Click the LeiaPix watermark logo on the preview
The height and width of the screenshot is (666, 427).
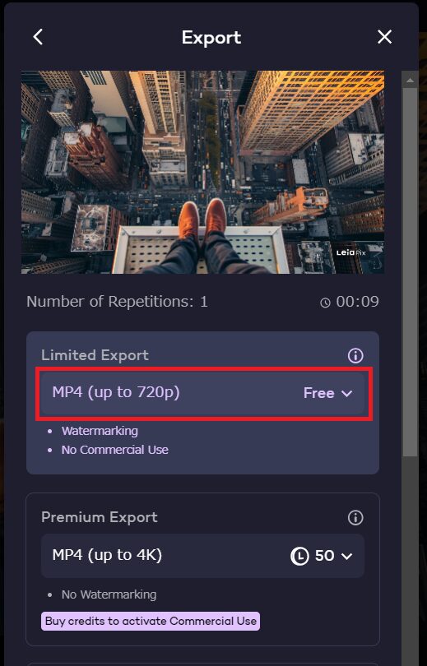(x=351, y=252)
